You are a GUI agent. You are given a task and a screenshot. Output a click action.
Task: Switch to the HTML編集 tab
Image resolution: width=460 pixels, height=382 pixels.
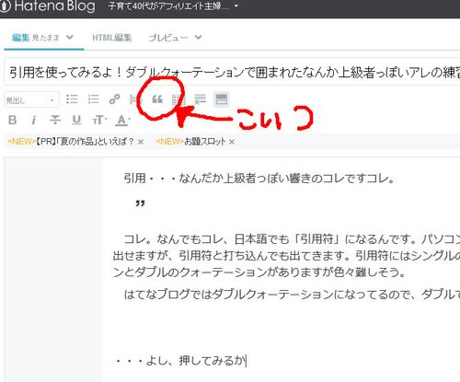coord(112,38)
